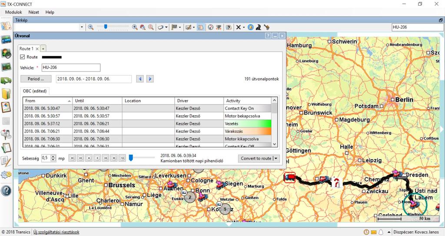The image size is (445, 236).
Task: Select the Várakozás activity row
Action: point(147,131)
